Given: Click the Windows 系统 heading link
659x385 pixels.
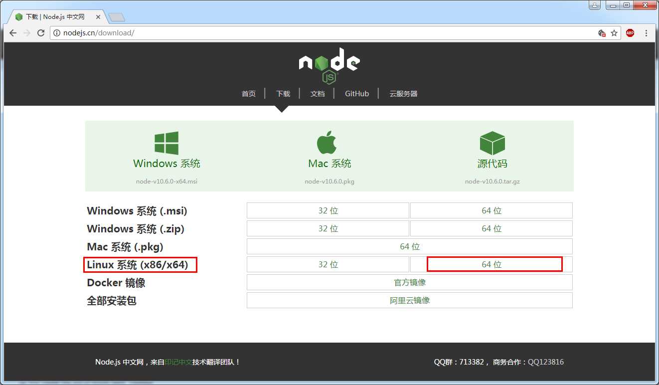Looking at the screenshot, I should [166, 164].
